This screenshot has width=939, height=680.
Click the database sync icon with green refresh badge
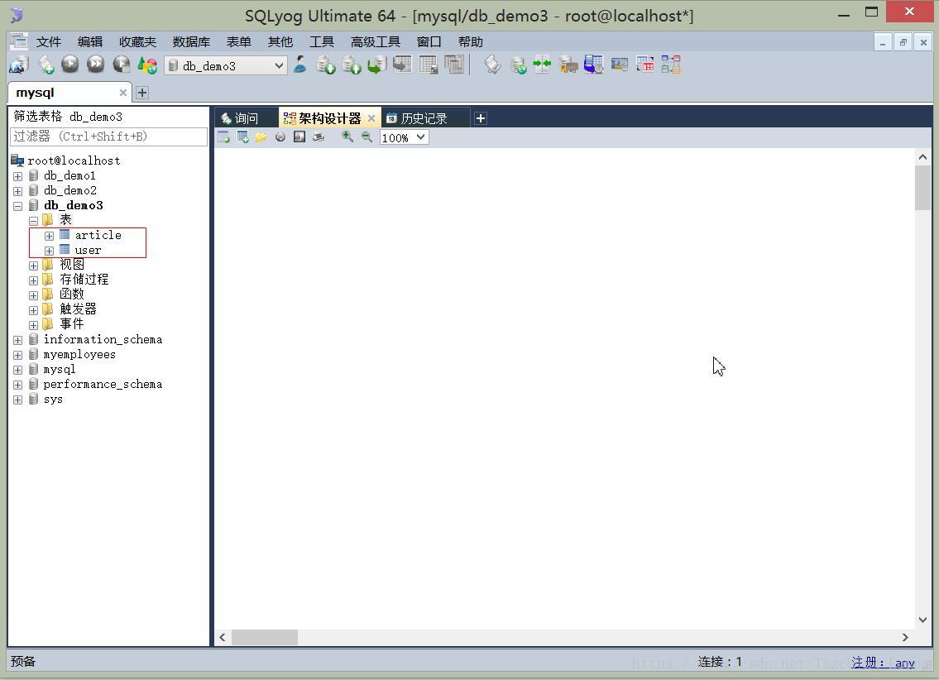[x=518, y=65]
